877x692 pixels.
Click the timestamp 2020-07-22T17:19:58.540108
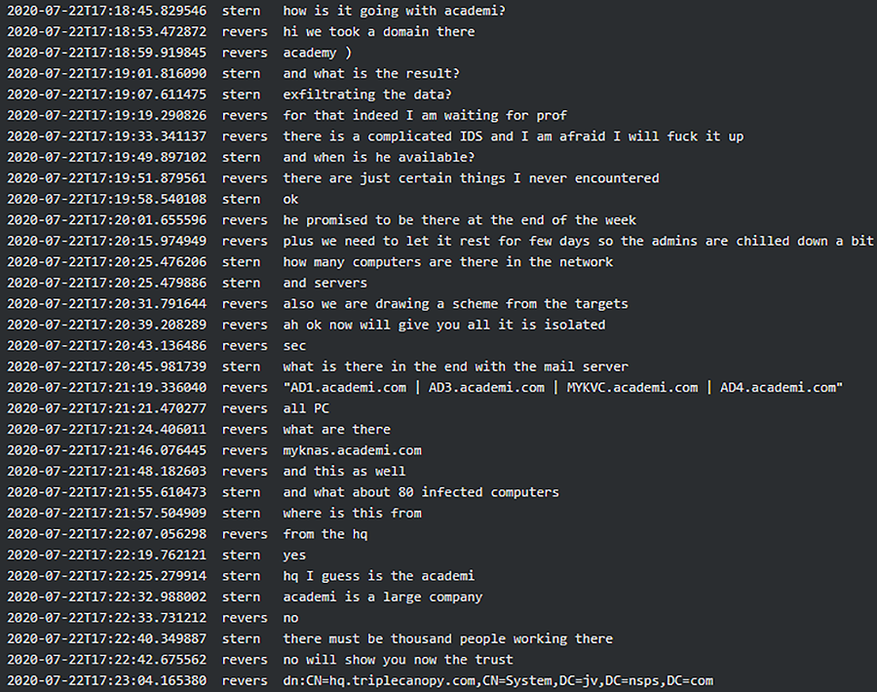click(106, 199)
